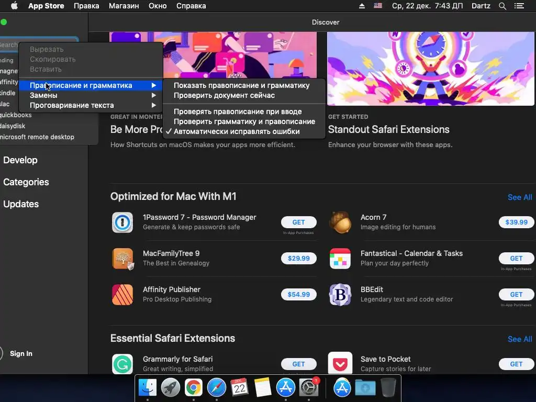
Task: Toggle Проверить грамматику и правописание
Action: pos(244,121)
